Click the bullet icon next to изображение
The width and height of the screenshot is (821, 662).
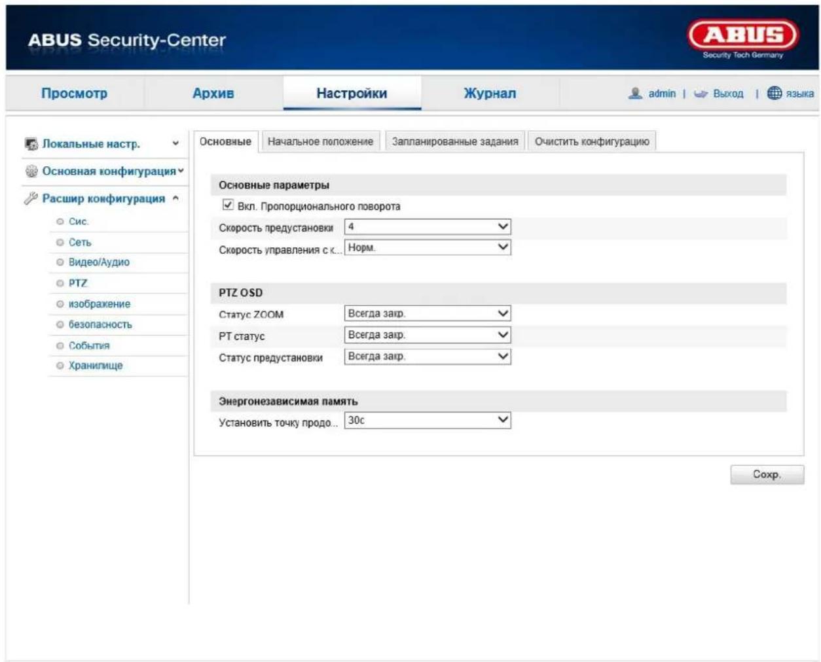(x=60, y=304)
